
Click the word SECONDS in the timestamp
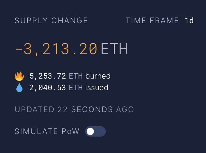92,110
